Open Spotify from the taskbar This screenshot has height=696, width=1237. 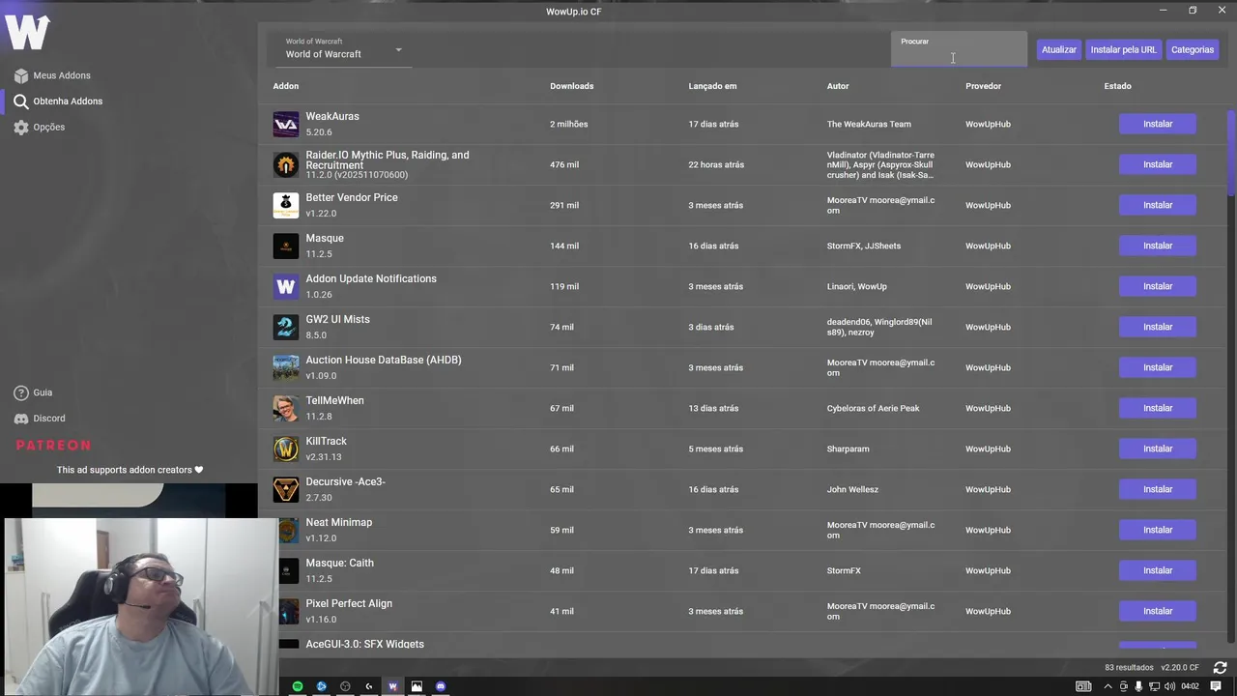point(298,686)
